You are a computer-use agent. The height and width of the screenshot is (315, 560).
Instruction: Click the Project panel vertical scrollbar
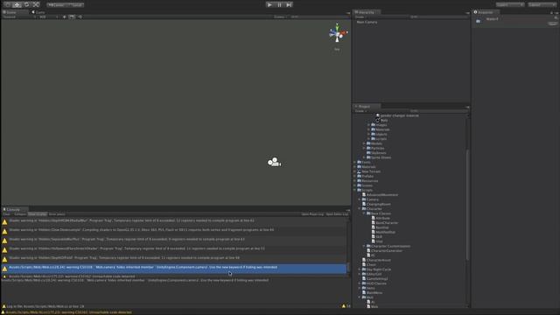coord(467,205)
